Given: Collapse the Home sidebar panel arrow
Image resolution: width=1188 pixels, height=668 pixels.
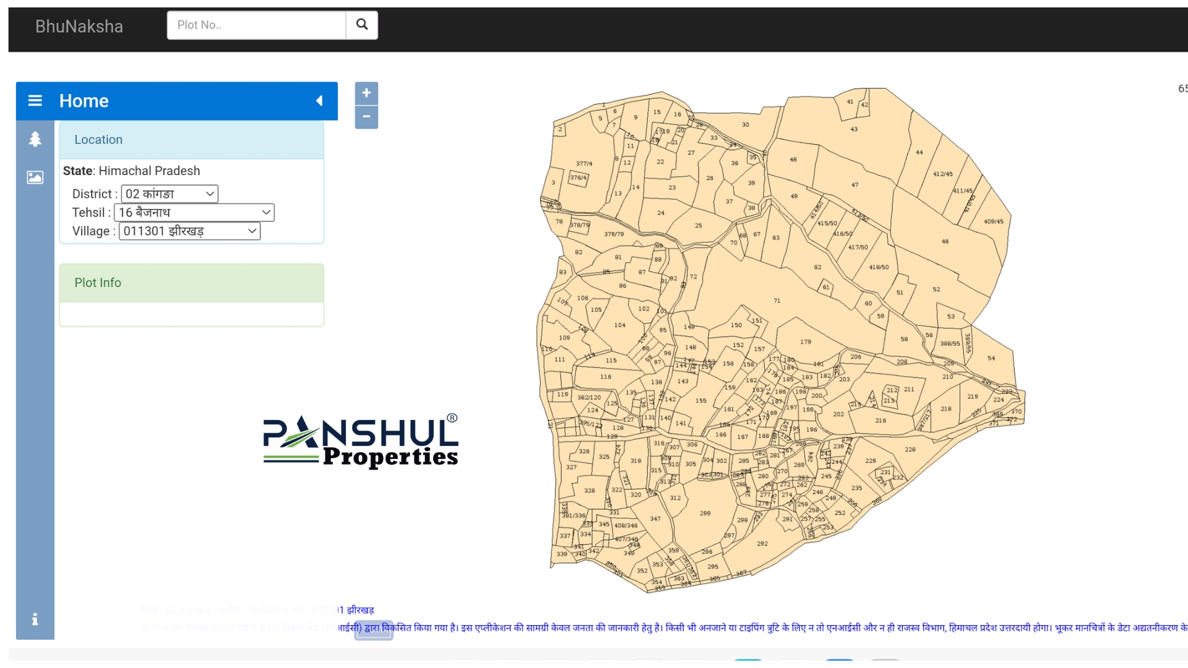Looking at the screenshot, I should pos(319,101).
